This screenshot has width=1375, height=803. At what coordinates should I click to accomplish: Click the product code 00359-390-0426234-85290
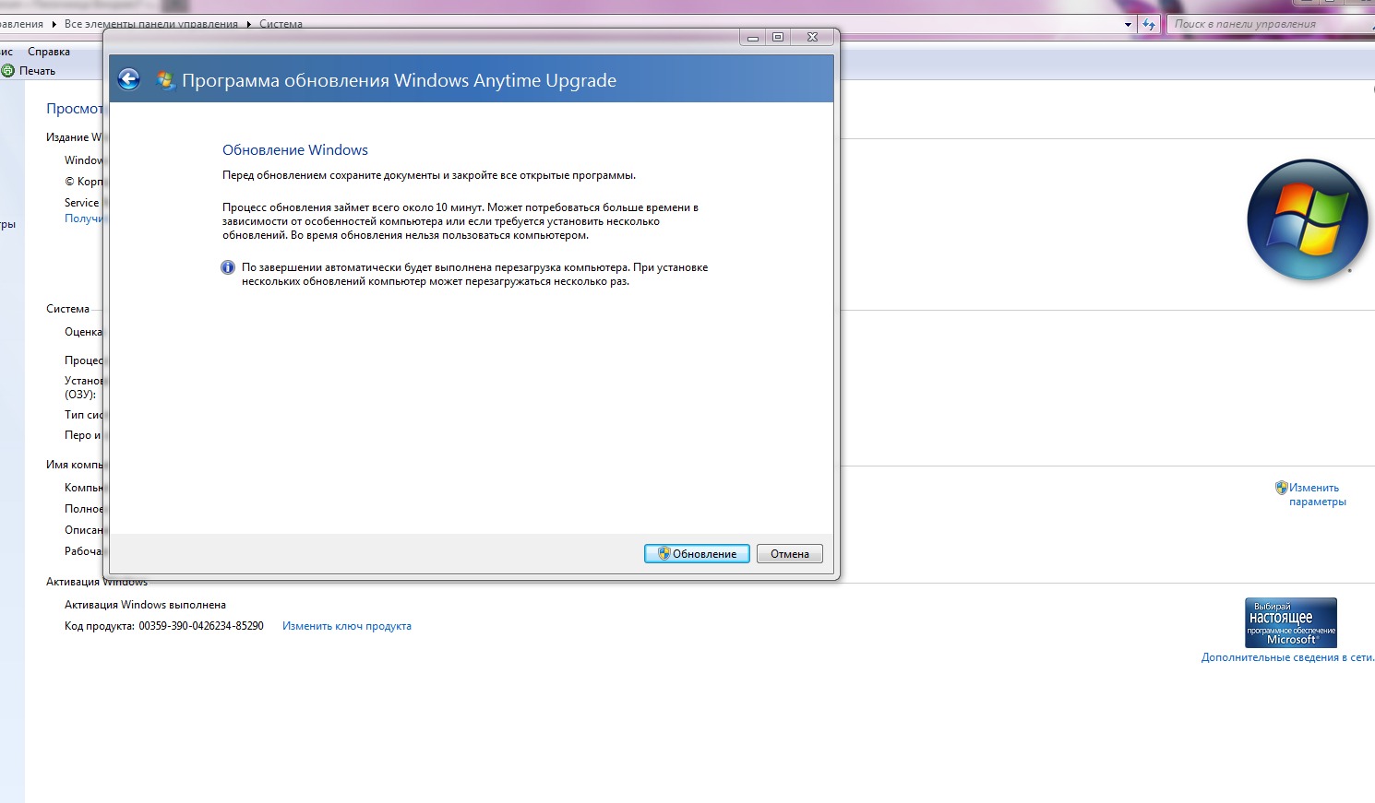201,626
